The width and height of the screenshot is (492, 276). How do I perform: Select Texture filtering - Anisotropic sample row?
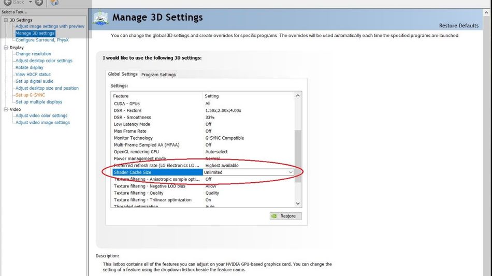point(203,179)
